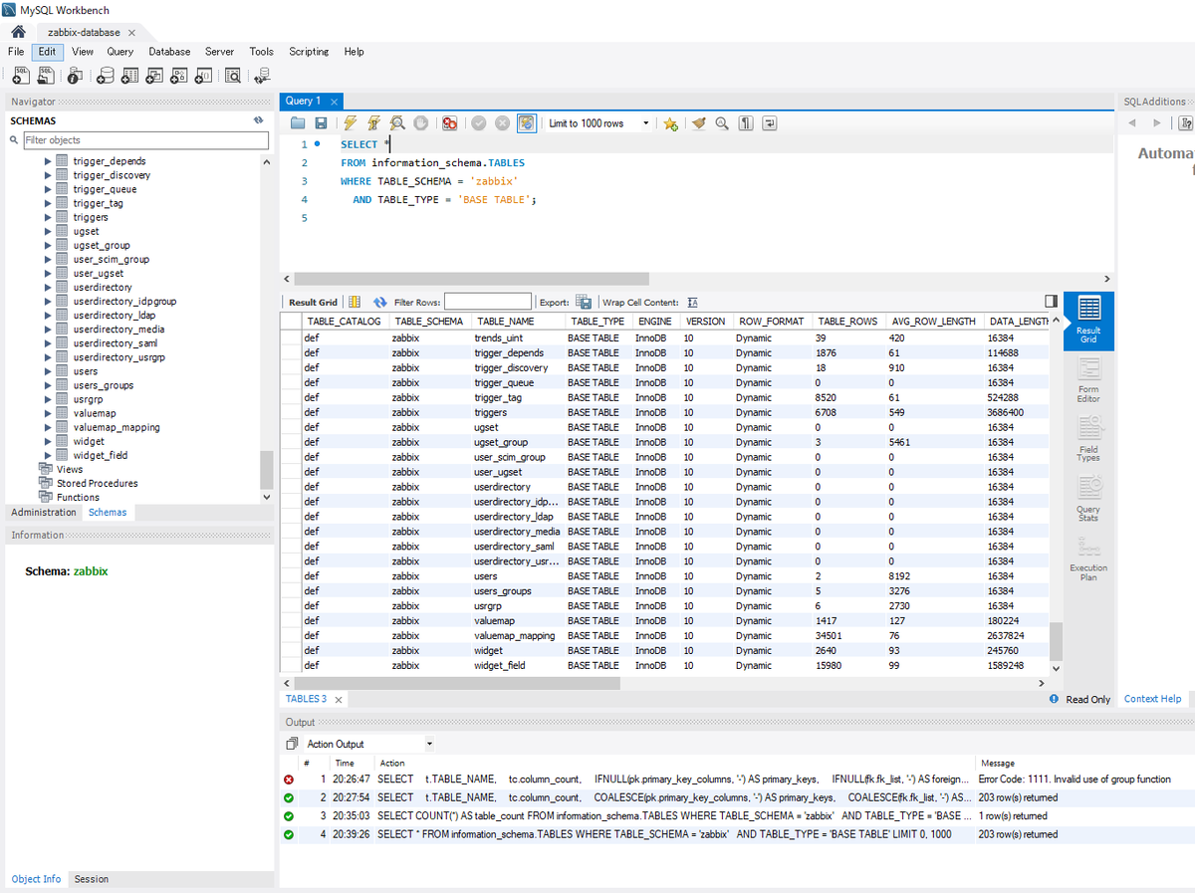Click the Filter Rows input field
1195x893 pixels.
coord(488,302)
